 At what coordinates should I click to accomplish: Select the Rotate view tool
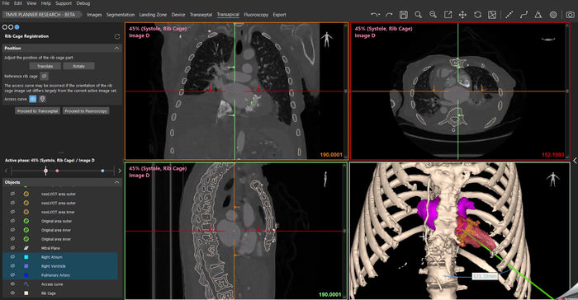[x=477, y=15]
